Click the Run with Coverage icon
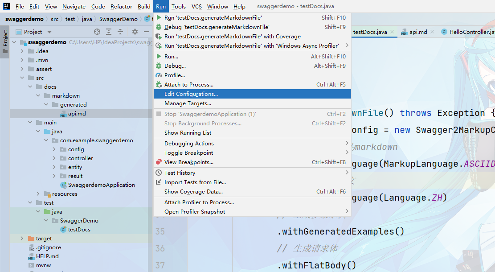The width and height of the screenshot is (495, 272). [x=159, y=36]
